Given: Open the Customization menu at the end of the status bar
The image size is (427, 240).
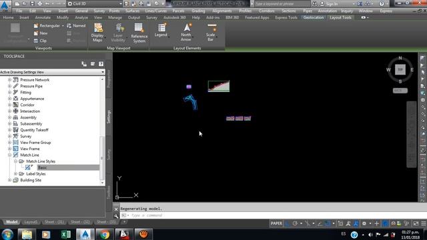Looking at the screenshot, I should click(424, 223).
